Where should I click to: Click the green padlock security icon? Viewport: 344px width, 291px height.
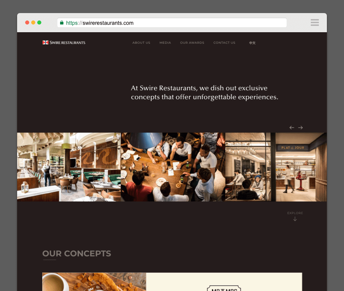tap(62, 22)
